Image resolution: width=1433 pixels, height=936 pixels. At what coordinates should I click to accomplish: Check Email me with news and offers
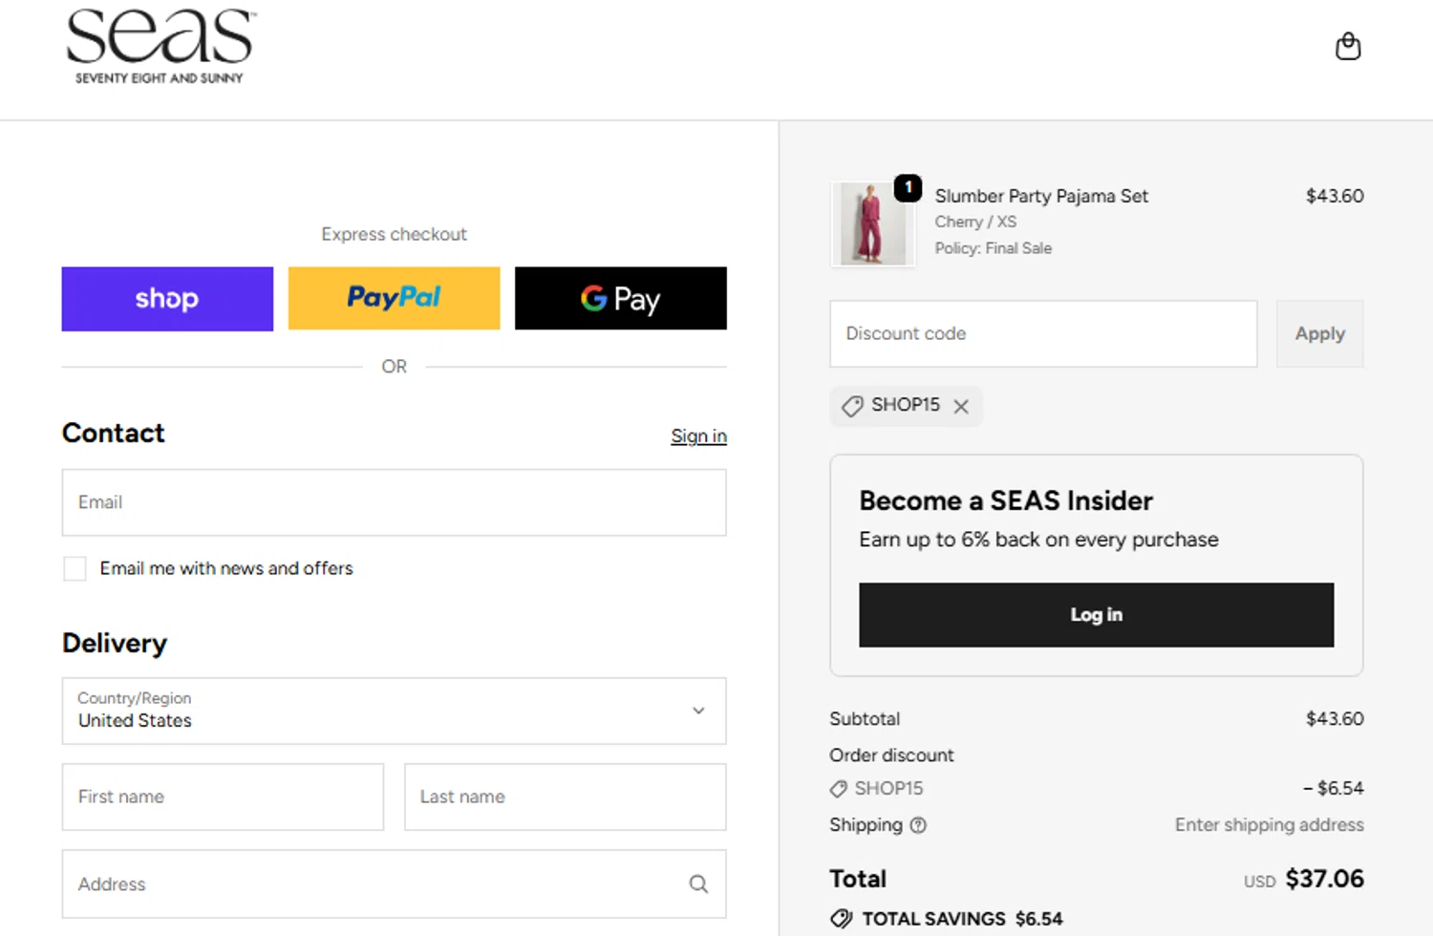(75, 568)
